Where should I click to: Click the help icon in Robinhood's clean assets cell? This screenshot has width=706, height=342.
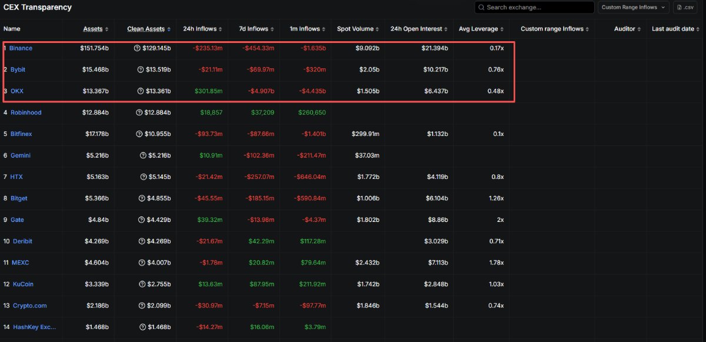click(139, 112)
